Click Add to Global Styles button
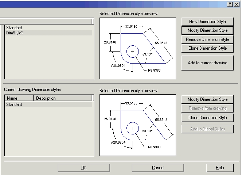Viewport: 242px width, 175px height. [x=207, y=129]
